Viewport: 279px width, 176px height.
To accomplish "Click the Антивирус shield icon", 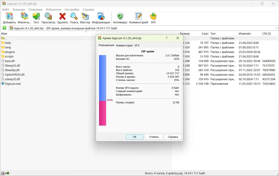I will (120, 16).
